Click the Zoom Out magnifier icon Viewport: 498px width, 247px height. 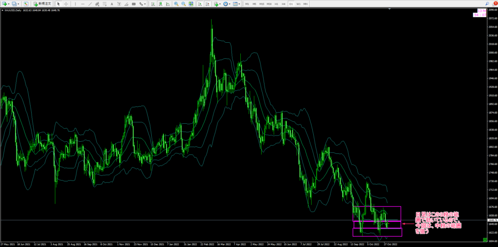click(x=183, y=4)
